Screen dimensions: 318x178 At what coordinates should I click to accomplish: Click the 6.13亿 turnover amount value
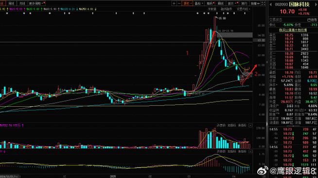coord(312,81)
